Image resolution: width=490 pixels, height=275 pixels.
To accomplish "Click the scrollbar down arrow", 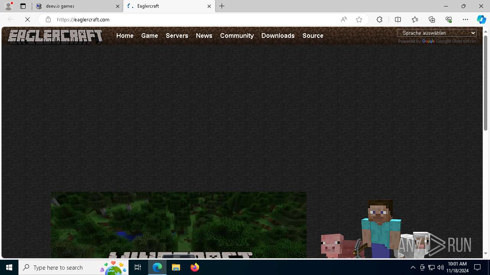I will (485, 253).
